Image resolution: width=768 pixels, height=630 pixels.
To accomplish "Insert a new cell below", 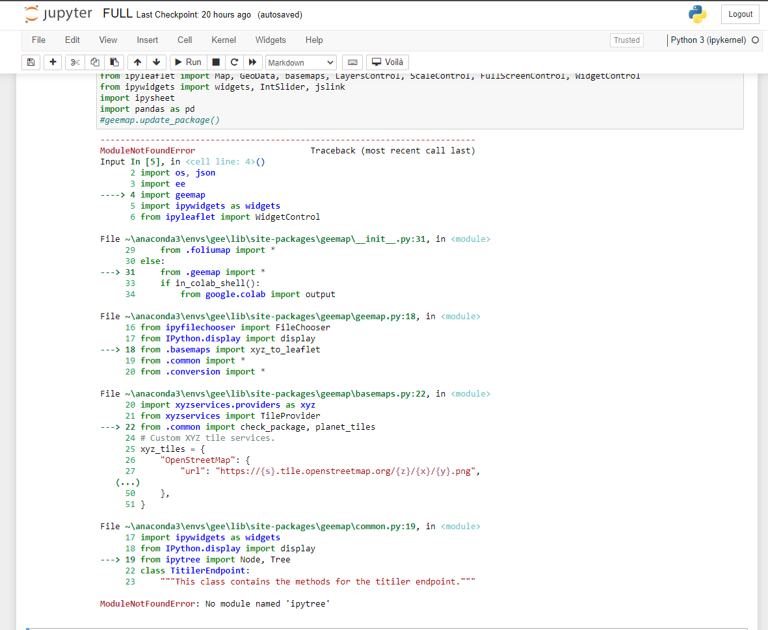I will 53,62.
